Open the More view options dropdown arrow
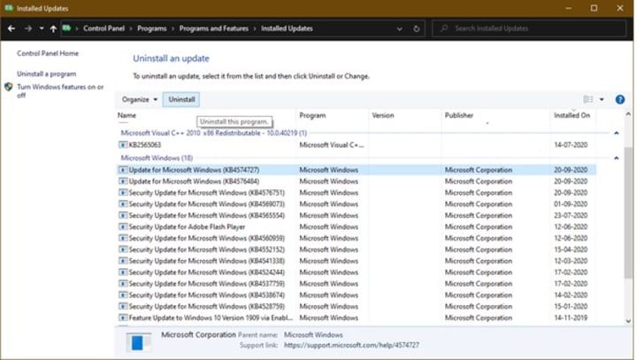 tap(602, 100)
